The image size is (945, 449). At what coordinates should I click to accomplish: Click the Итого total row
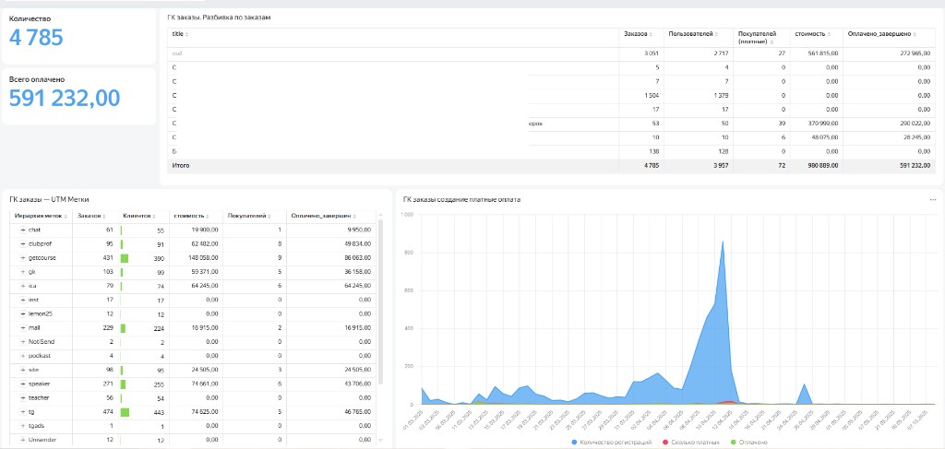click(x=551, y=166)
